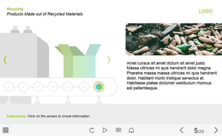Open the transcript speech bubble icon

pyautogui.click(x=118, y=130)
